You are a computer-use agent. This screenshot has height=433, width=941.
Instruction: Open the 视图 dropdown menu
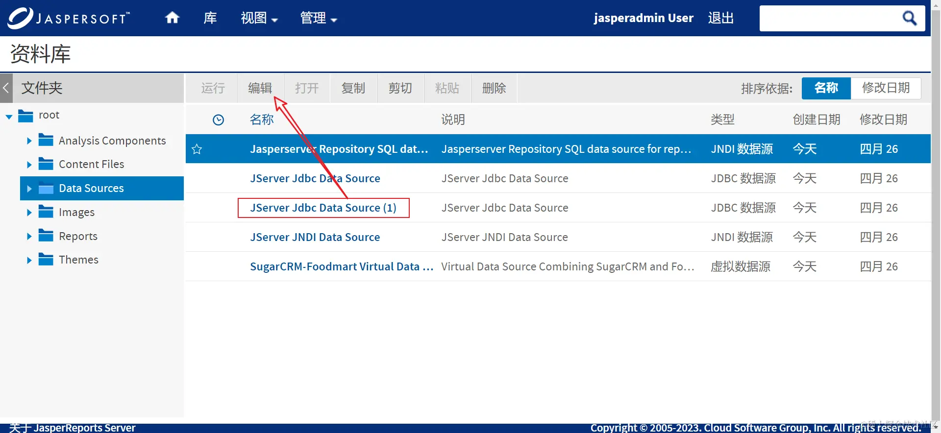pyautogui.click(x=259, y=18)
